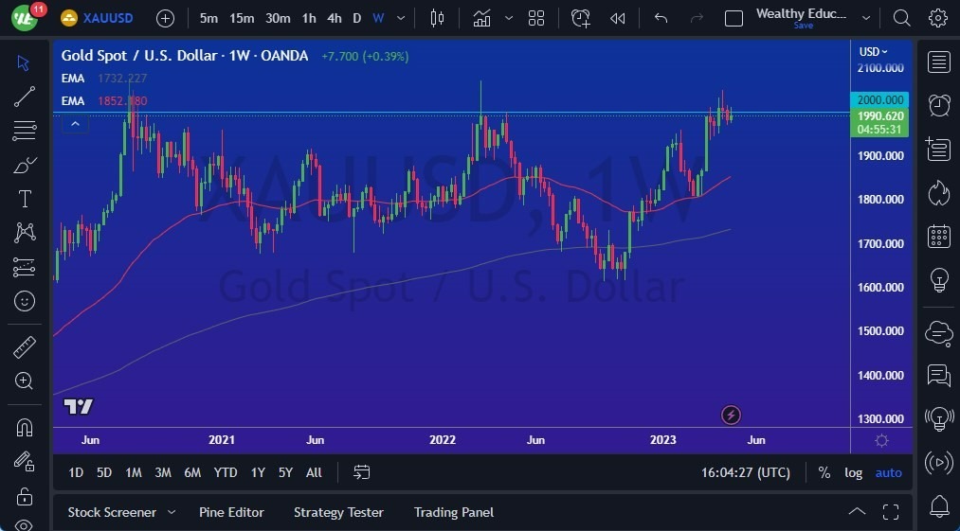This screenshot has height=531, width=960.
Task: Switch to the 4h timeframe
Action: tap(335, 18)
